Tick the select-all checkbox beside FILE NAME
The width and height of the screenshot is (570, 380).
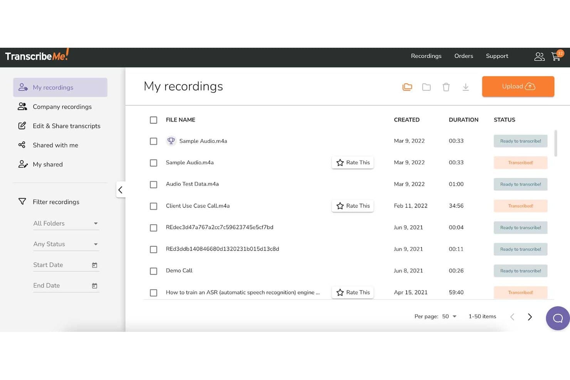(x=153, y=120)
